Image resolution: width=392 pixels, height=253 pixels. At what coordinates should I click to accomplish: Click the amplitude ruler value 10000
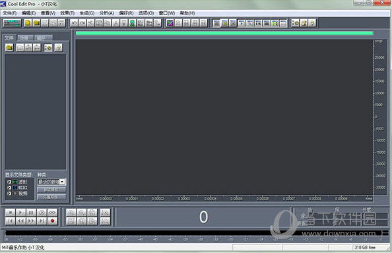point(379,93)
